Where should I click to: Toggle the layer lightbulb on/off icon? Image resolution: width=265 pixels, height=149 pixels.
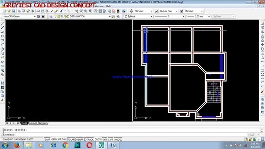coord(55,17)
